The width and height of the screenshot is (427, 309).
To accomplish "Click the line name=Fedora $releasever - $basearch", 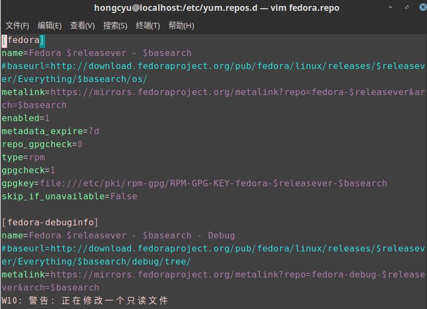I will (97, 53).
